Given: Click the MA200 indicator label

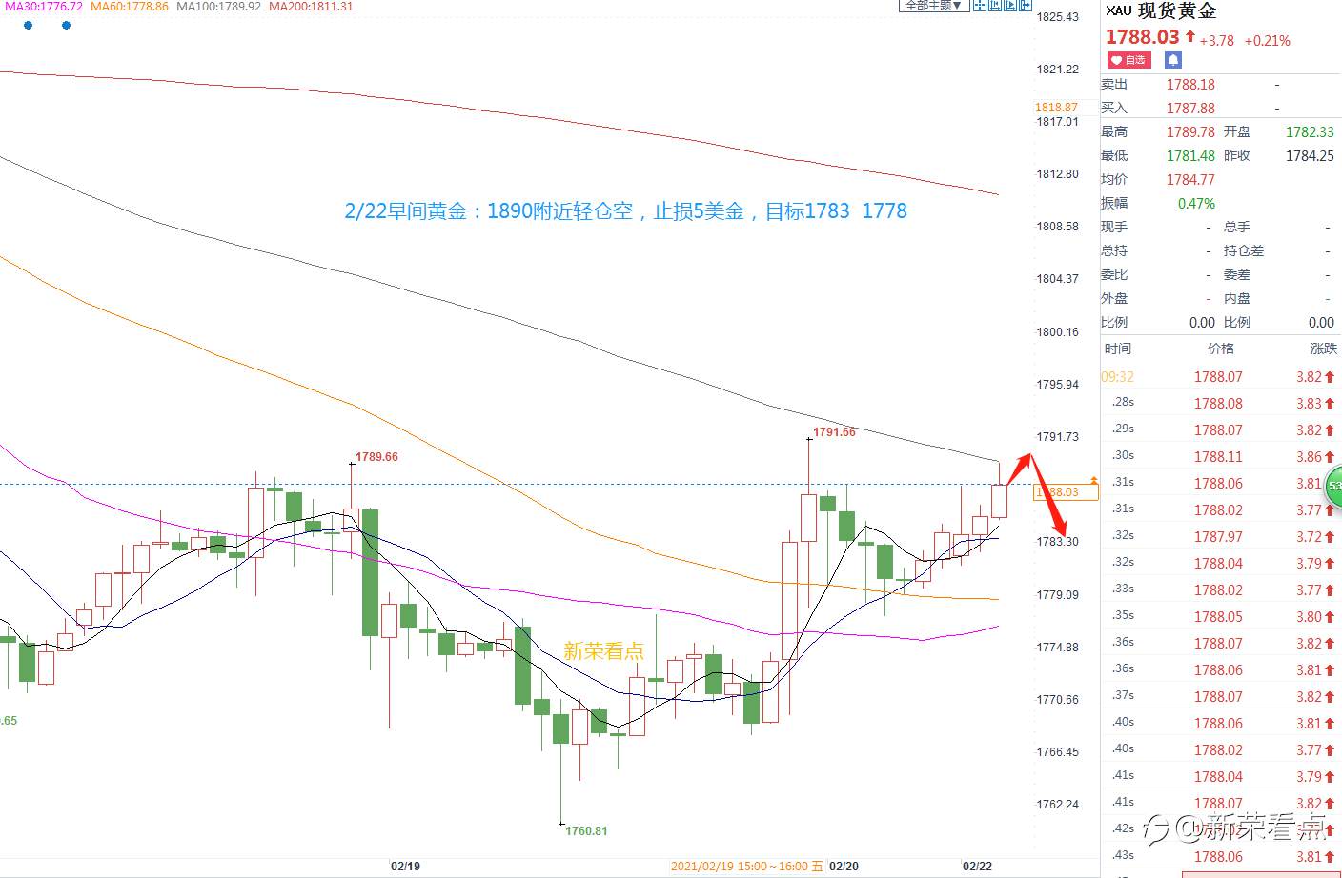Looking at the screenshot, I should coord(311,7).
